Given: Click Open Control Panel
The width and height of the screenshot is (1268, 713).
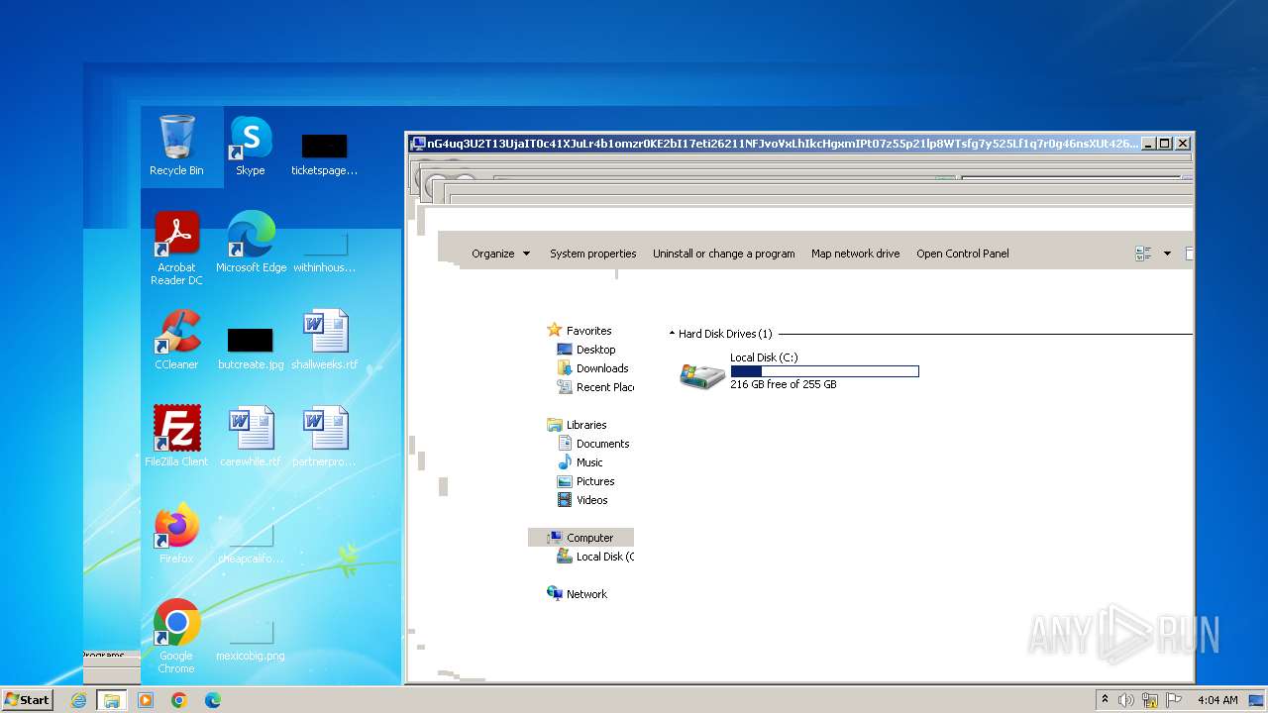Looking at the screenshot, I should [x=962, y=254].
